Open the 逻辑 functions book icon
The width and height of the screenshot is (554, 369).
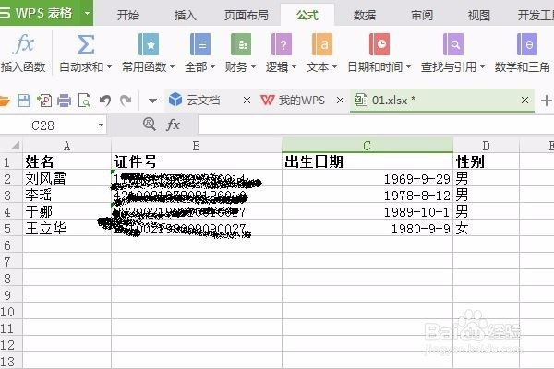point(282,44)
